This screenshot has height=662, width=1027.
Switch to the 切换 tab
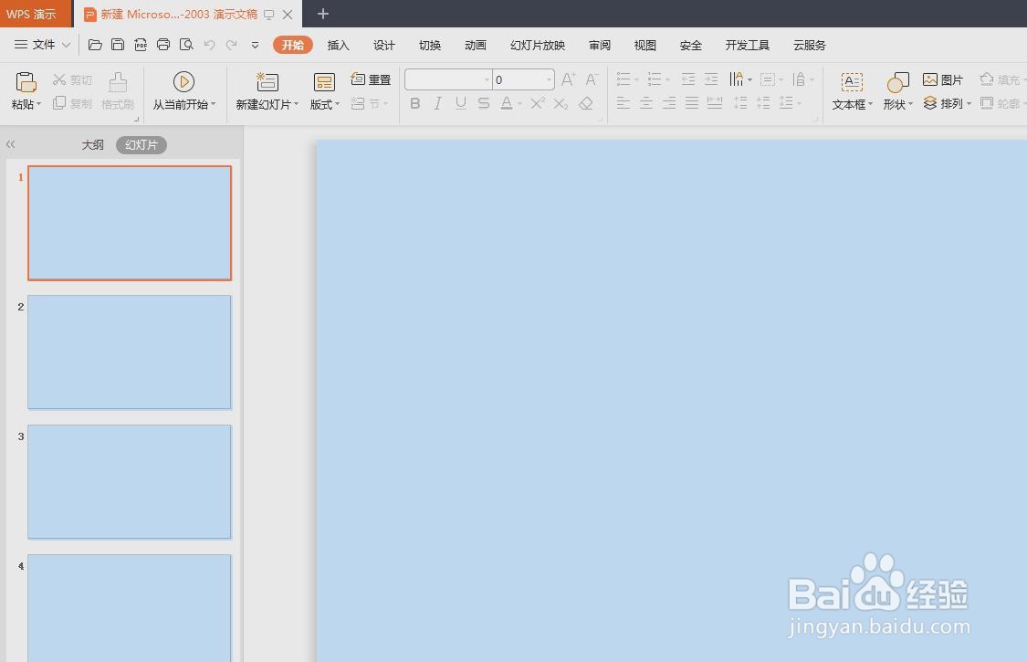point(430,45)
